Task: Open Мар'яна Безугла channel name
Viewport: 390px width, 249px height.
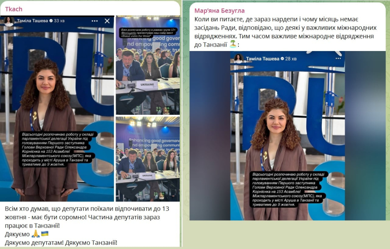Action: (x=219, y=11)
